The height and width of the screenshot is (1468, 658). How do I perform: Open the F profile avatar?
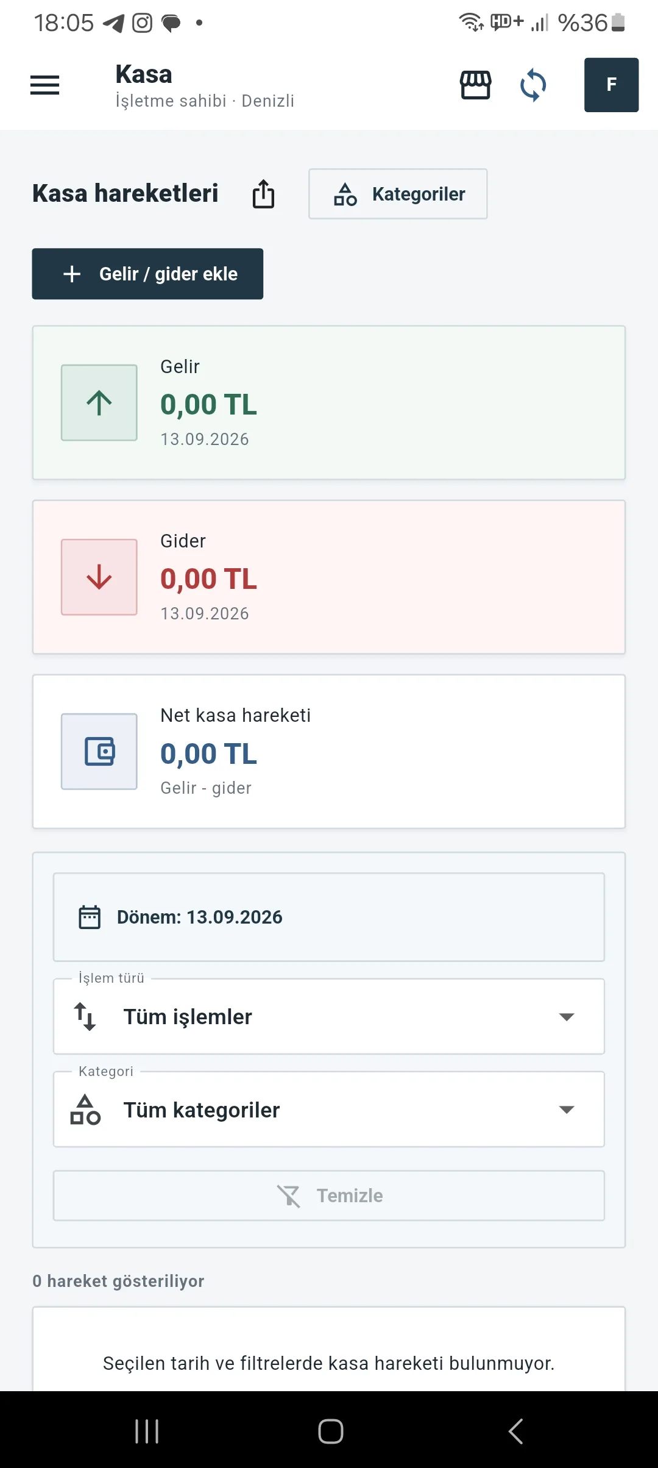tap(611, 85)
